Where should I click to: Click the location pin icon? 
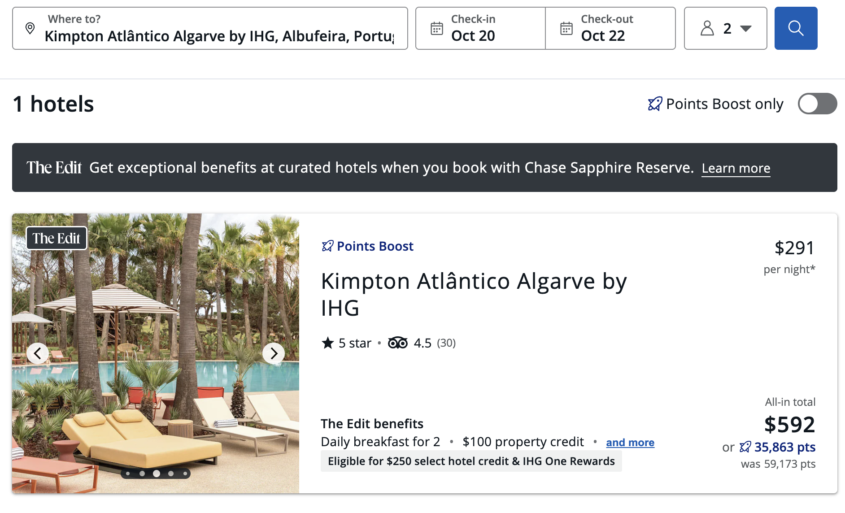coord(30,28)
